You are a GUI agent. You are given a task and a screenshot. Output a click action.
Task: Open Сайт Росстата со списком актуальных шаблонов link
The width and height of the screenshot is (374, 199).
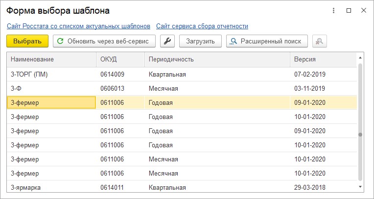pos(78,26)
